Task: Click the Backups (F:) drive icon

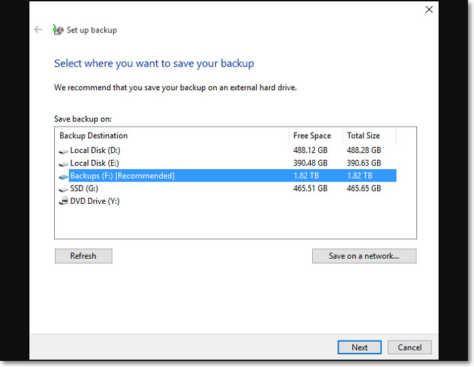Action: coord(63,176)
